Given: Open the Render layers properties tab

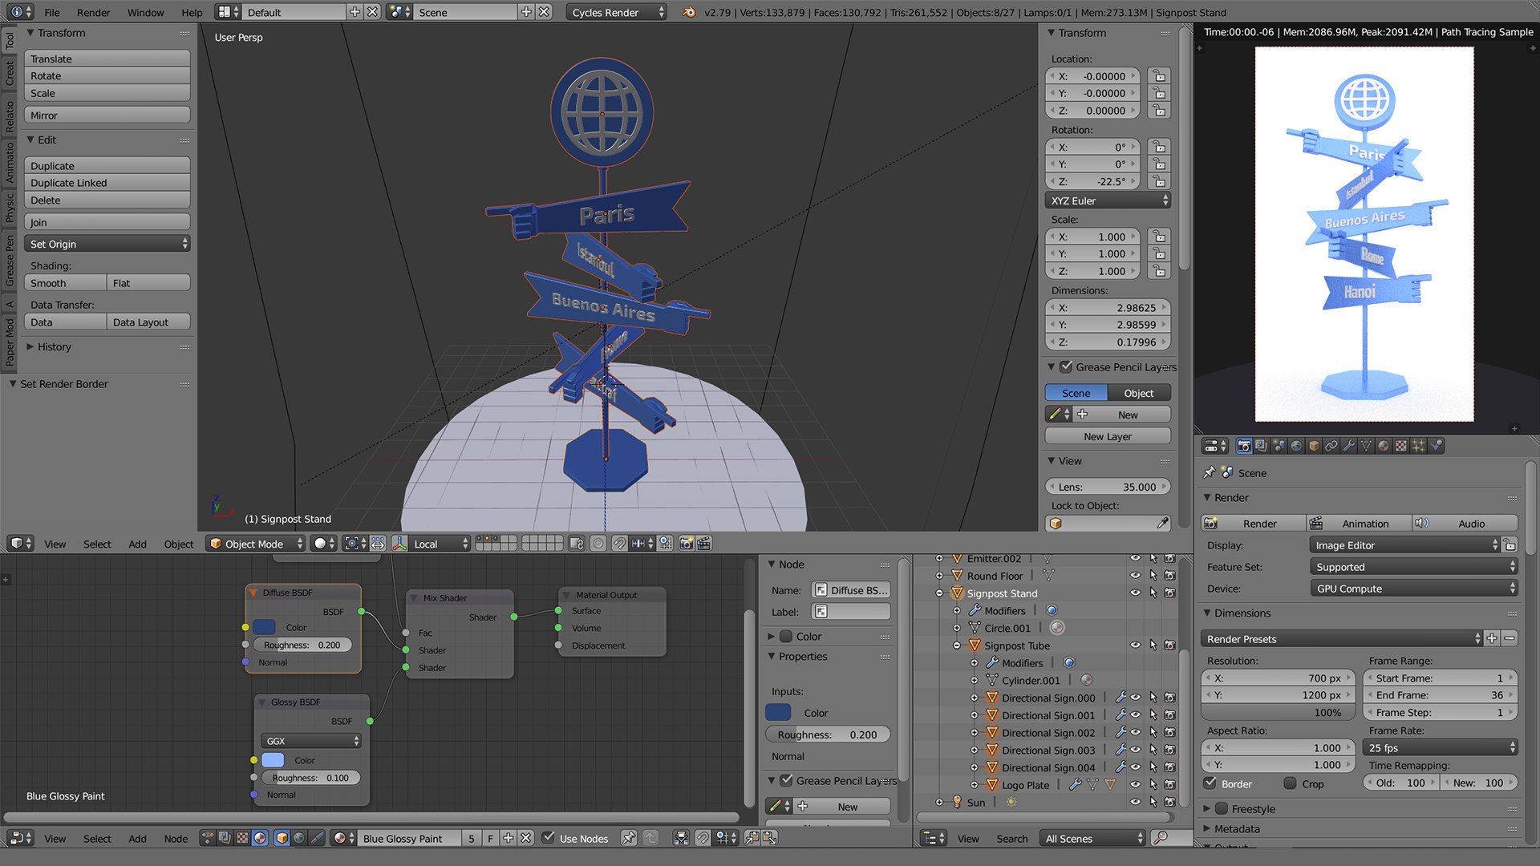Looking at the screenshot, I should [1261, 446].
